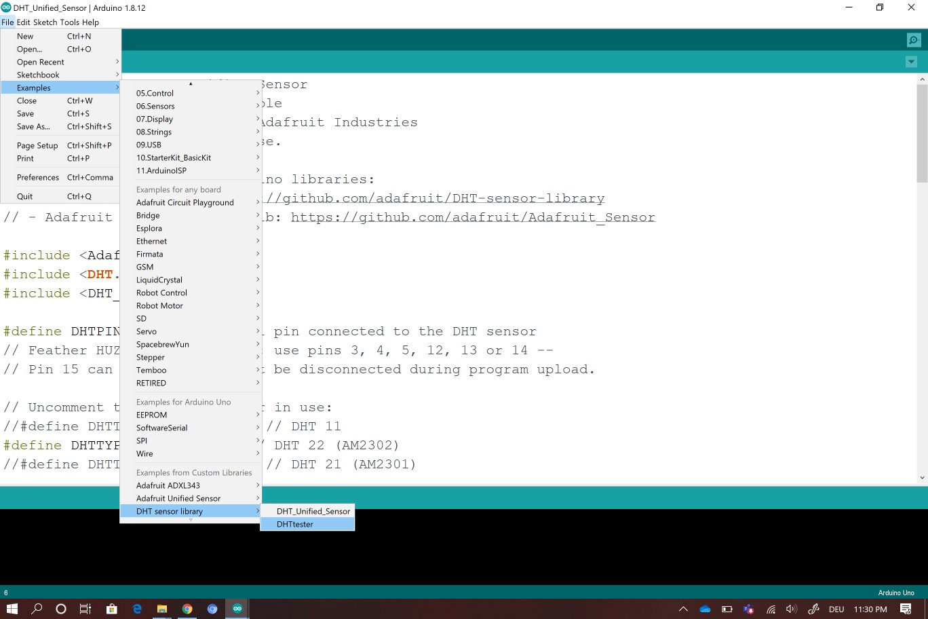
Task: Expand the SoftwareSerial examples submenu
Action: [x=191, y=428]
